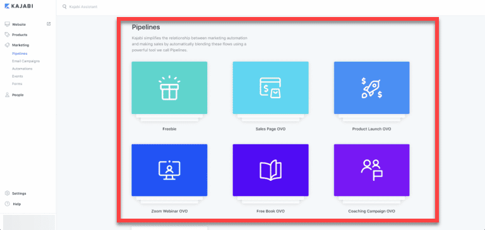Screen dimensions: 485x230
Task: Open Email Campaigns submenu item
Action: click(26, 61)
